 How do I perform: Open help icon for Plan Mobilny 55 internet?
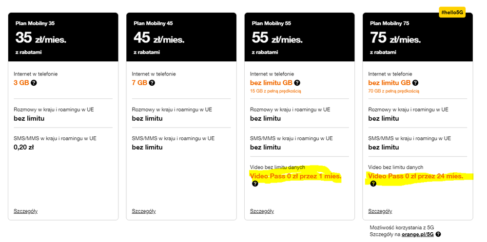tap(297, 83)
